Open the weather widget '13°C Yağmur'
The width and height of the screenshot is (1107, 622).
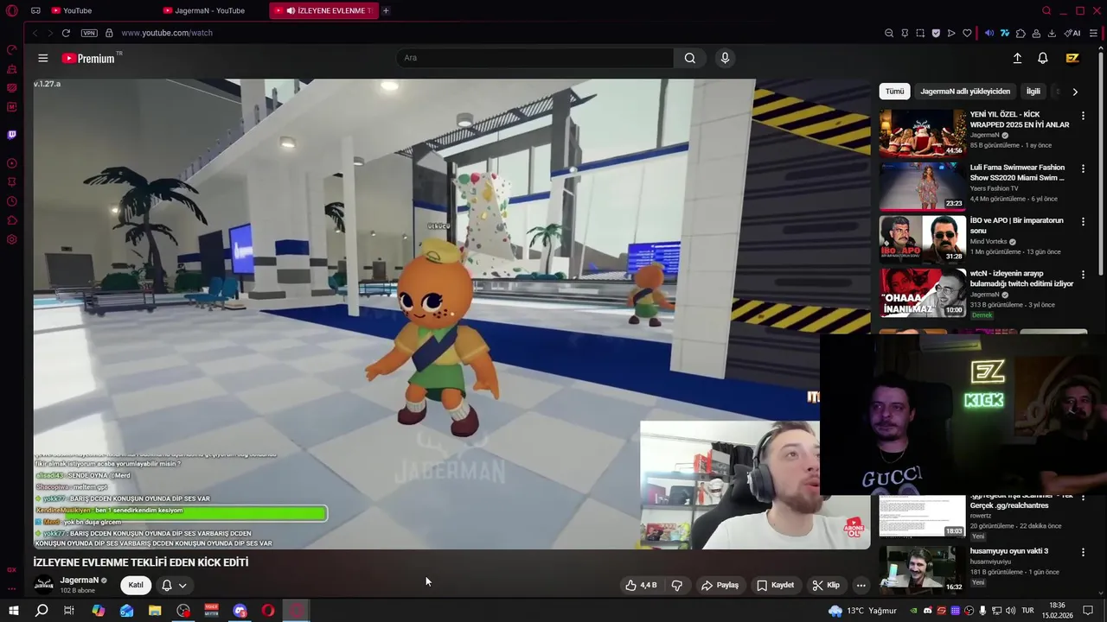862,611
